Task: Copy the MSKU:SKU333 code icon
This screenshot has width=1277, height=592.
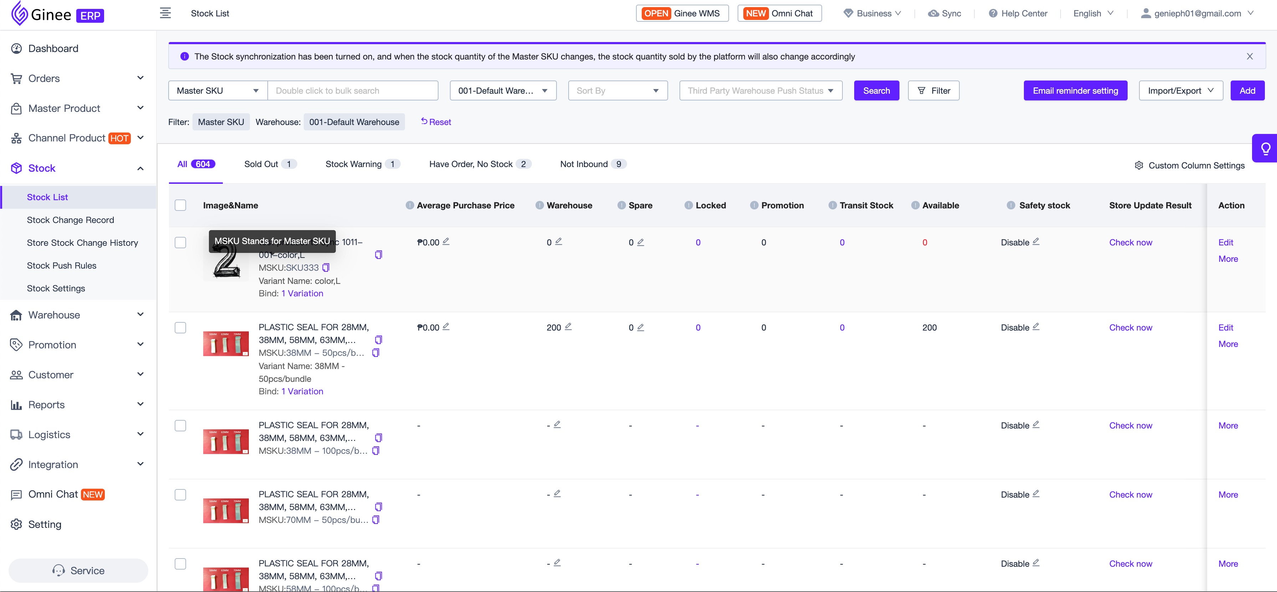Action: tap(326, 268)
